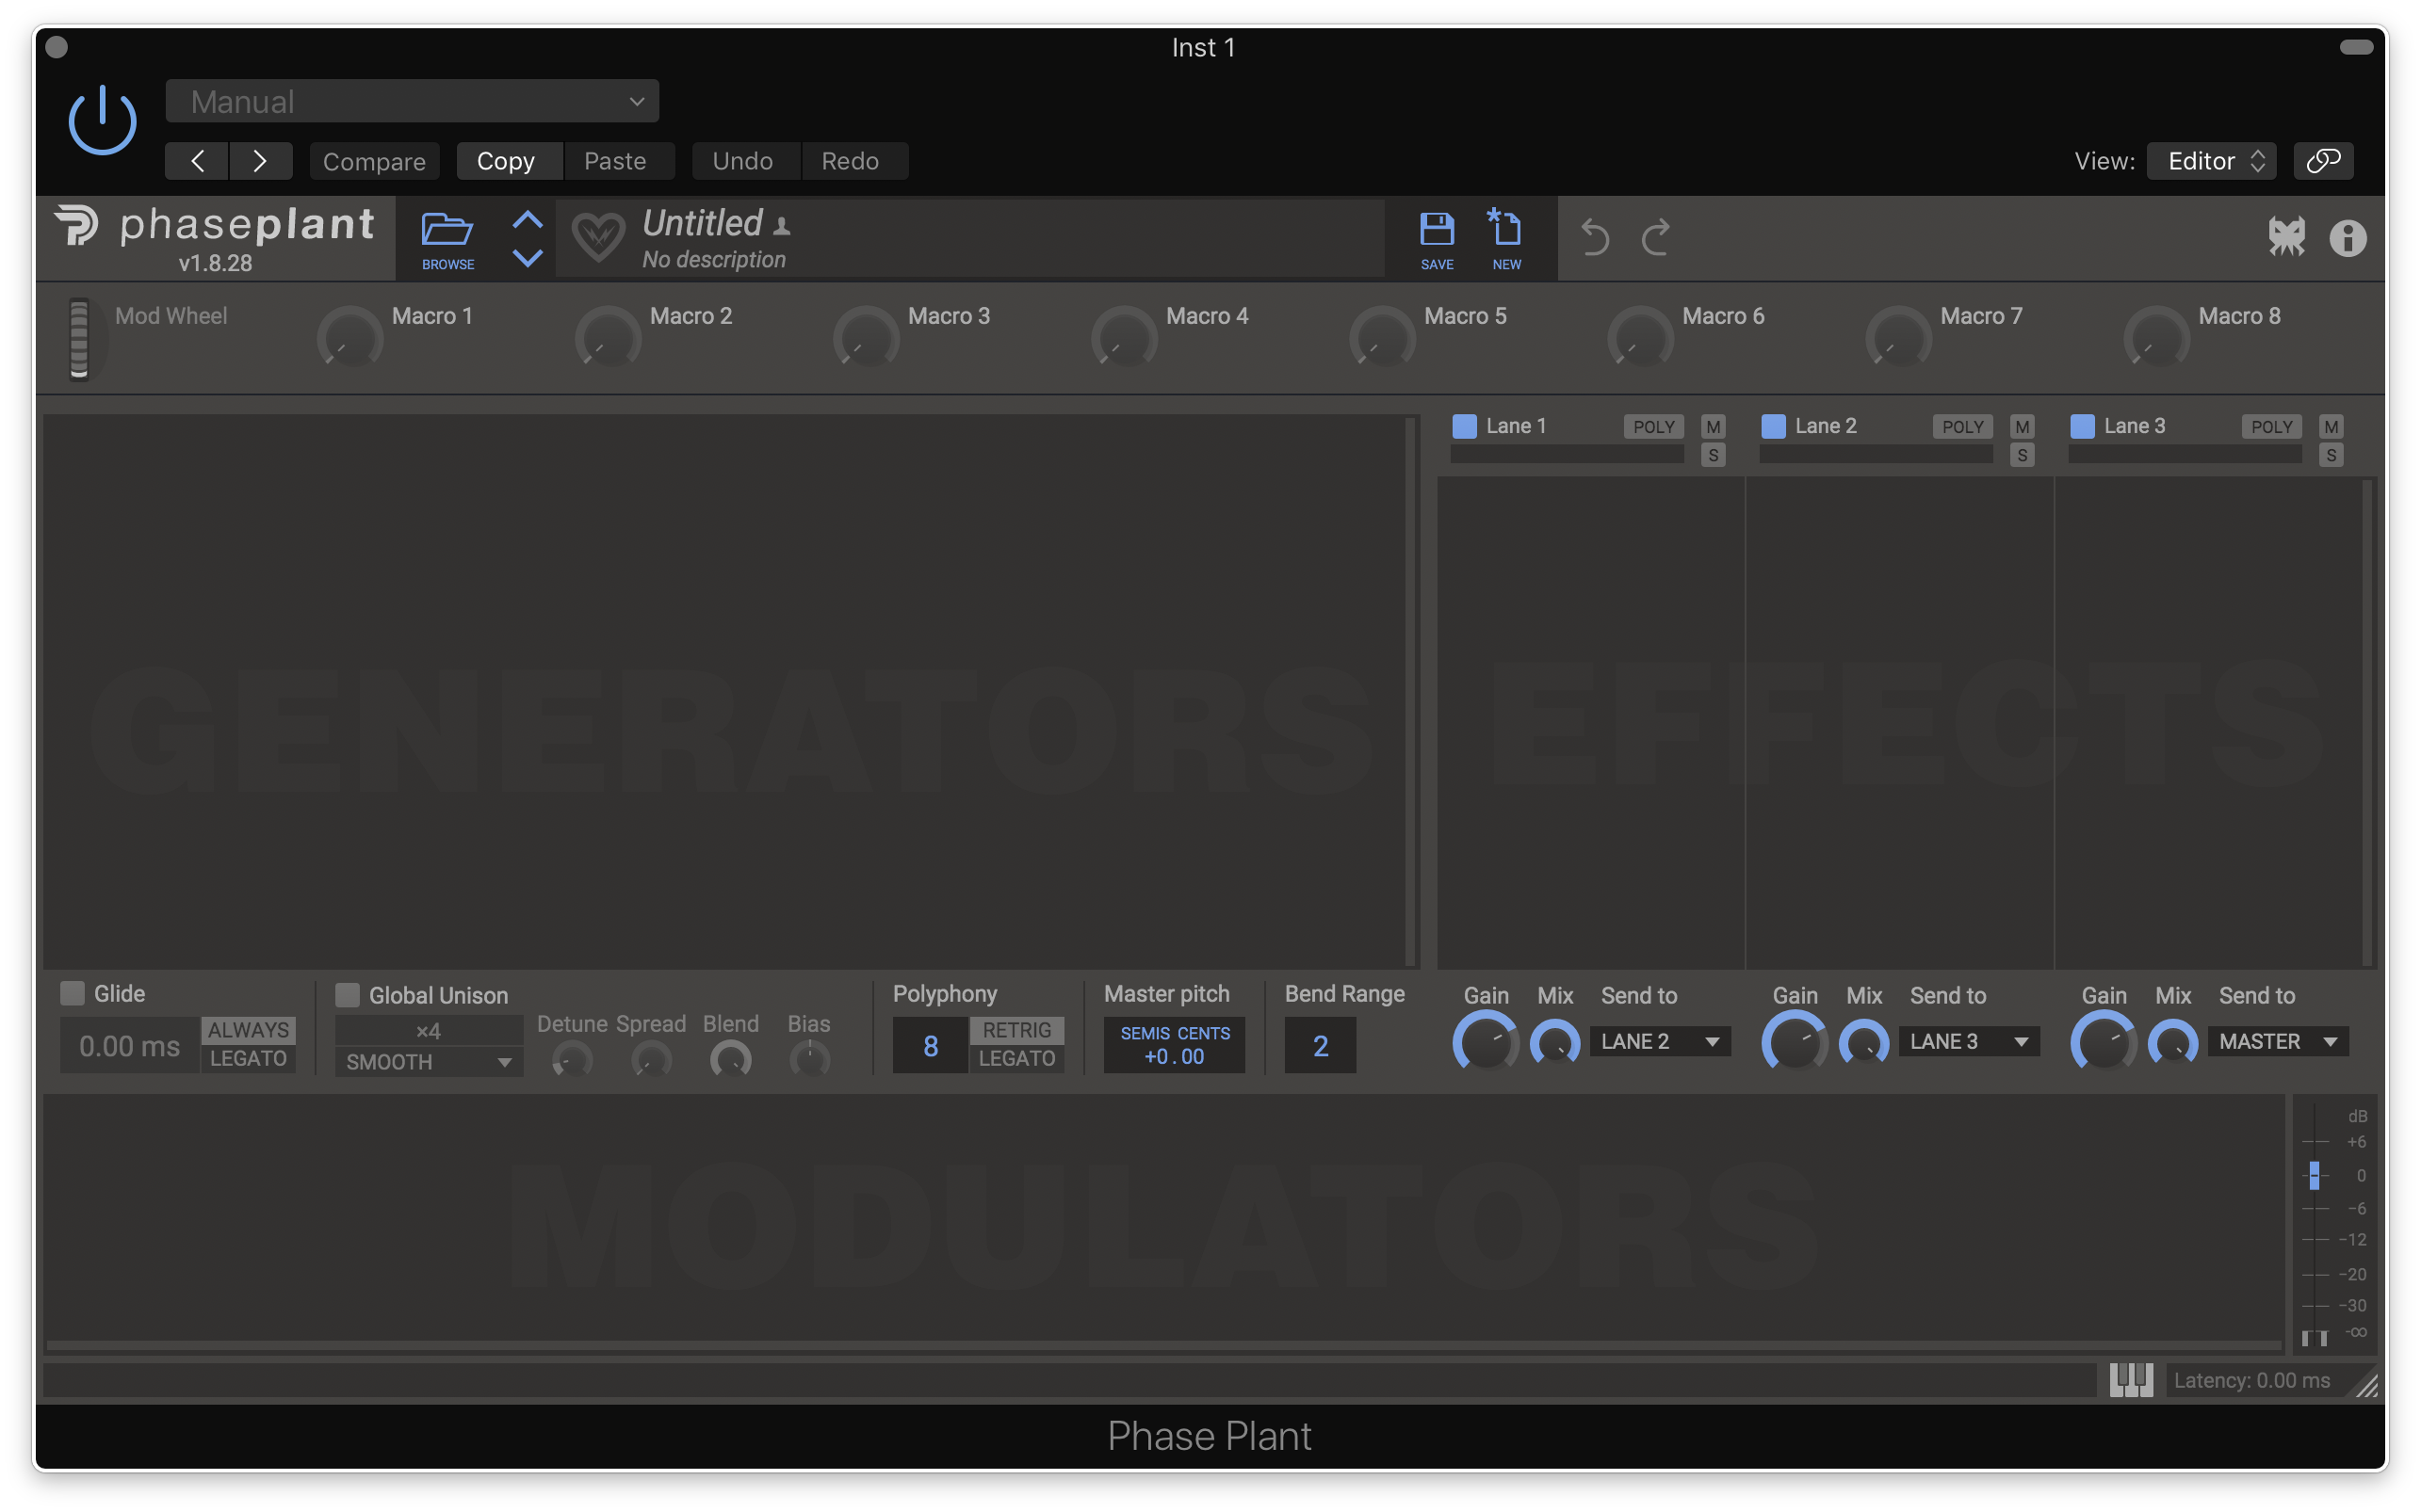Click the Compare button
This screenshot has width=2421, height=1512.
pos(374,161)
